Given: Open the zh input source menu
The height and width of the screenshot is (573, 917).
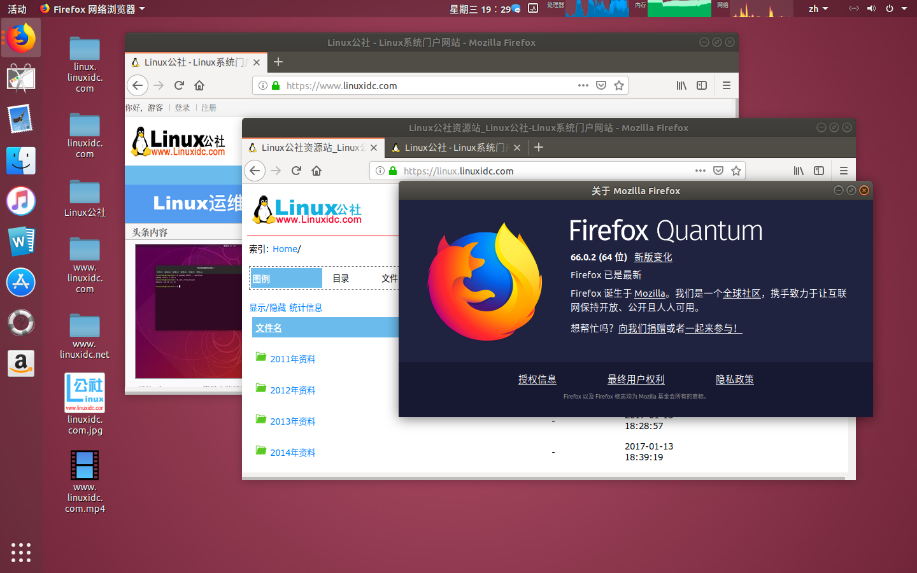Looking at the screenshot, I should tap(818, 9).
